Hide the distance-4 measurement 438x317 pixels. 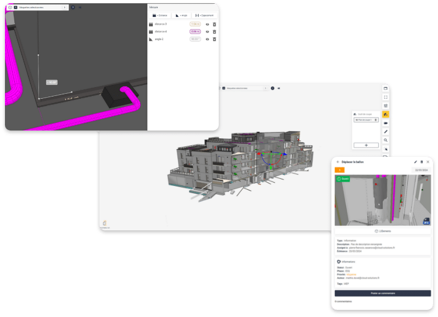208,32
